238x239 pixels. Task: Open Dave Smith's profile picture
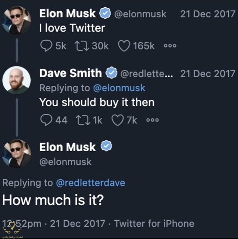pos(16,79)
